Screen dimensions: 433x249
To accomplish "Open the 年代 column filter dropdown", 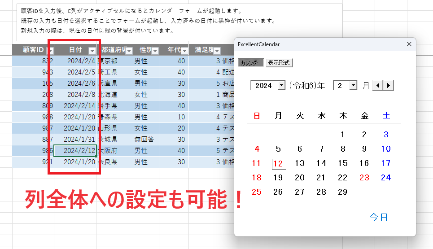I will point(184,51).
